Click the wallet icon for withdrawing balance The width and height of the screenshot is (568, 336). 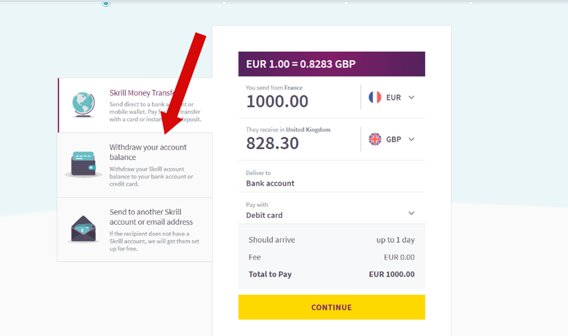[83, 164]
